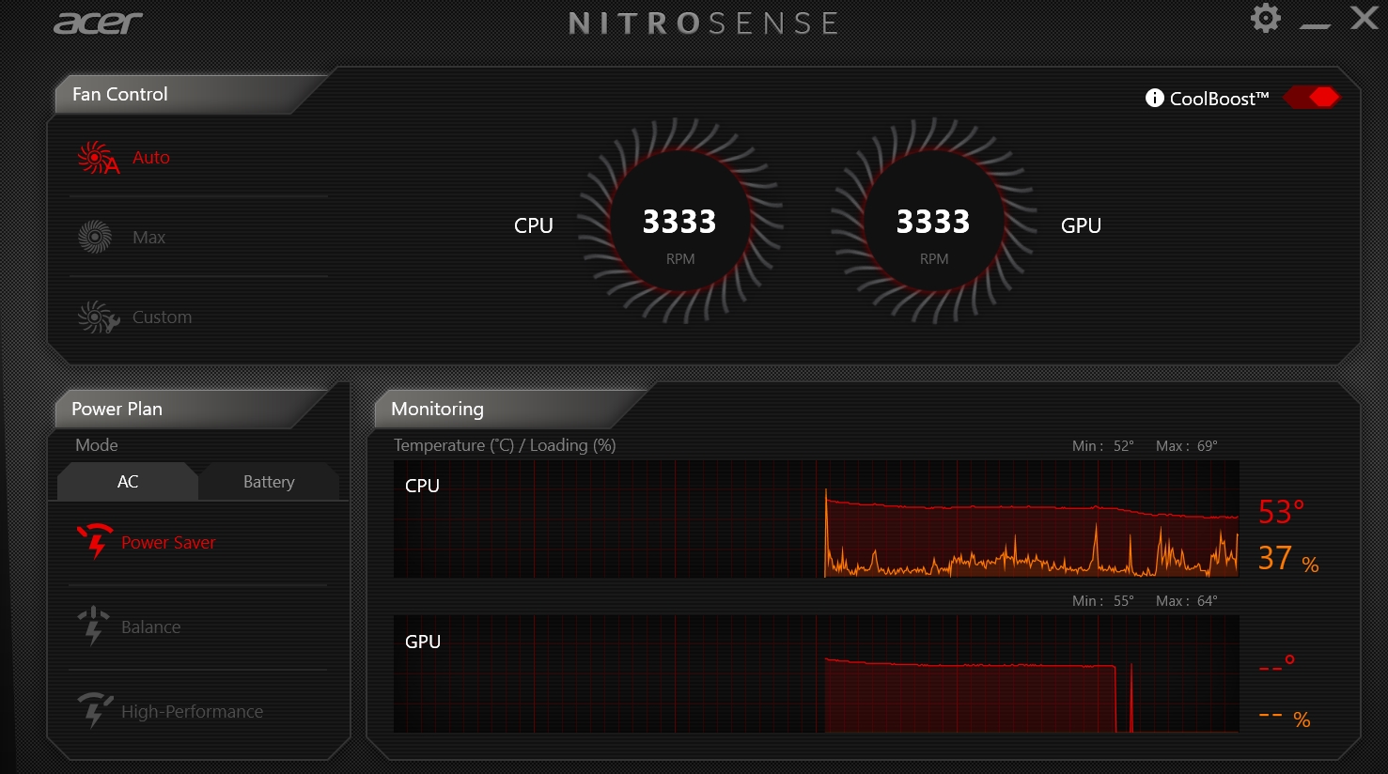The height and width of the screenshot is (774, 1388).
Task: Click the GPU Max: 64° value
Action: click(1187, 601)
